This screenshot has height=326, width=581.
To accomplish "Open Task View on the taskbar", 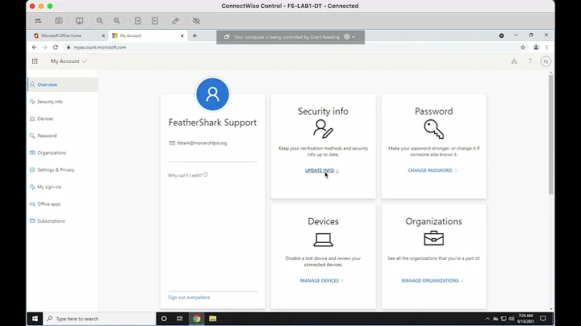I will 180,319.
